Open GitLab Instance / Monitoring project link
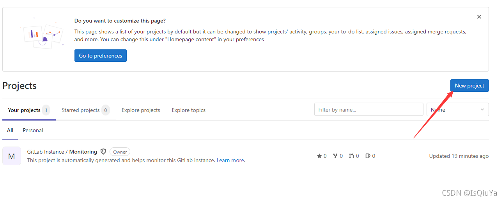The image size is (503, 201). (62, 152)
